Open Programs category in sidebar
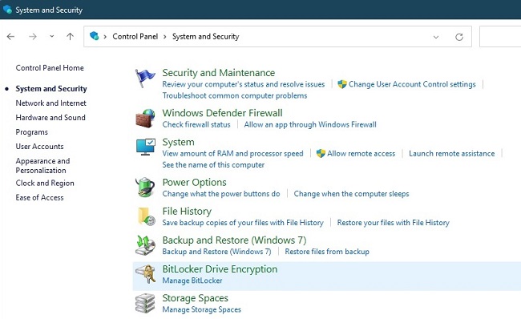The height and width of the screenshot is (319, 521). point(31,132)
